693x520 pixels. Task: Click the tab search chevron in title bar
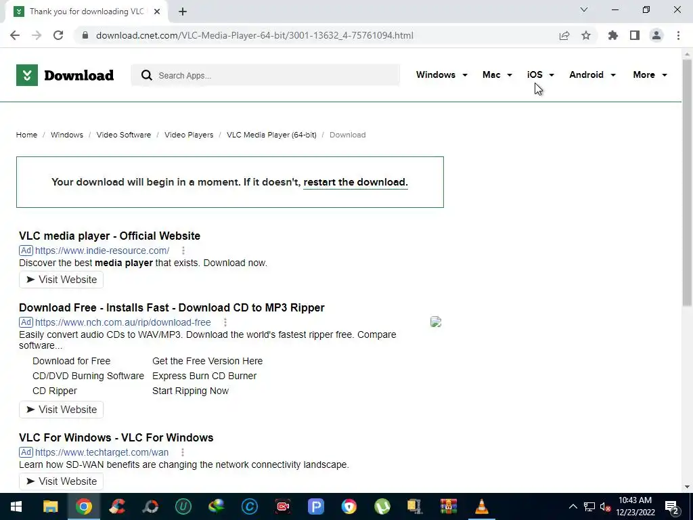(x=584, y=9)
